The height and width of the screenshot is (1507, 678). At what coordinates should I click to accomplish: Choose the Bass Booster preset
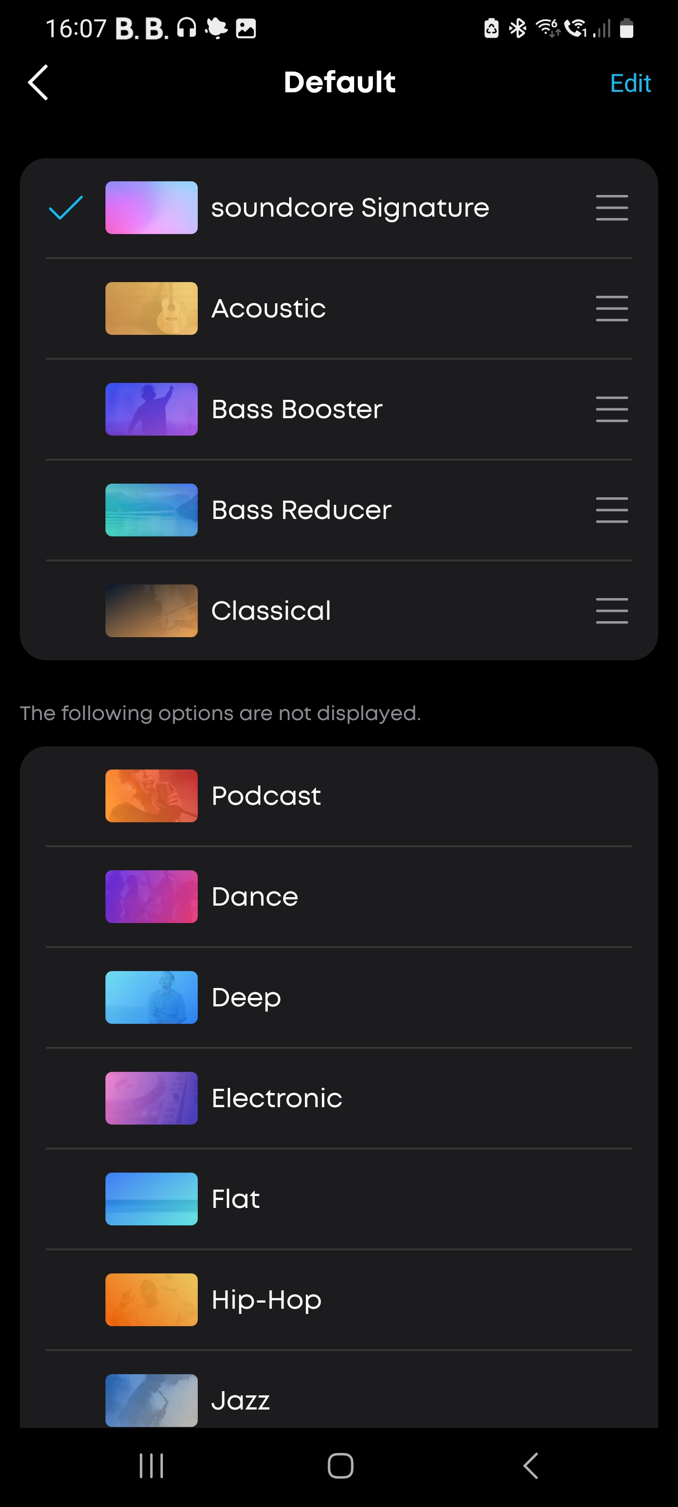(297, 409)
